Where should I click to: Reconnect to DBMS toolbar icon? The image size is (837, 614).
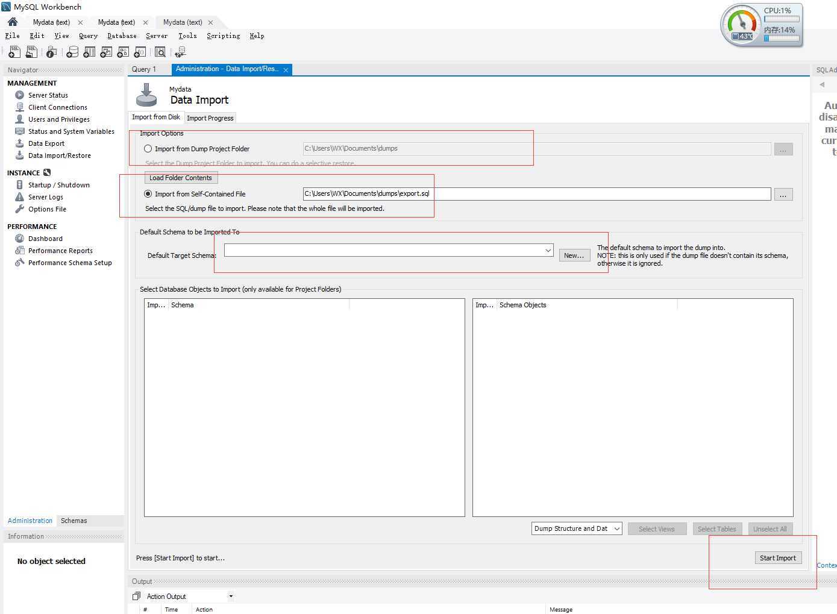point(180,52)
